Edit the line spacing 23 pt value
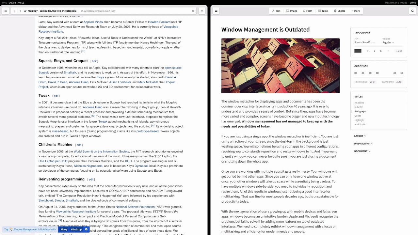This screenshot has width=418, height=235. (373, 82)
